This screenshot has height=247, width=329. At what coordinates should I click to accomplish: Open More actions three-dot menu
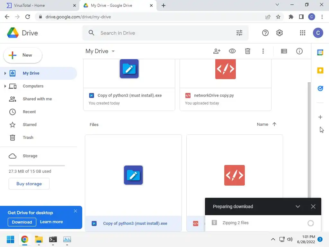click(x=263, y=51)
